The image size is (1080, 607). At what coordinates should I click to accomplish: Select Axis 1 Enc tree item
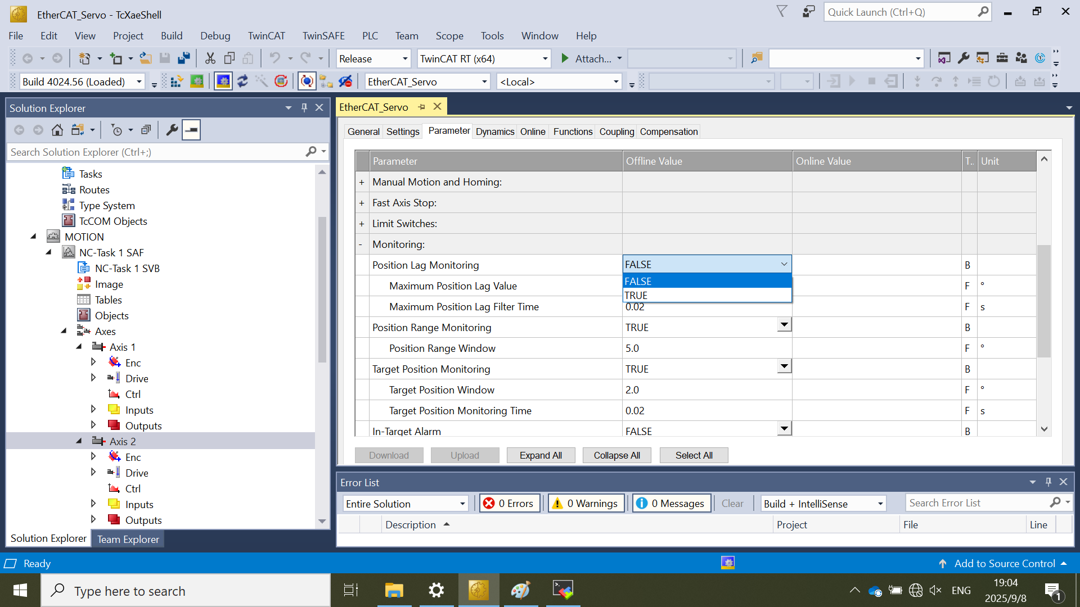coord(133,363)
